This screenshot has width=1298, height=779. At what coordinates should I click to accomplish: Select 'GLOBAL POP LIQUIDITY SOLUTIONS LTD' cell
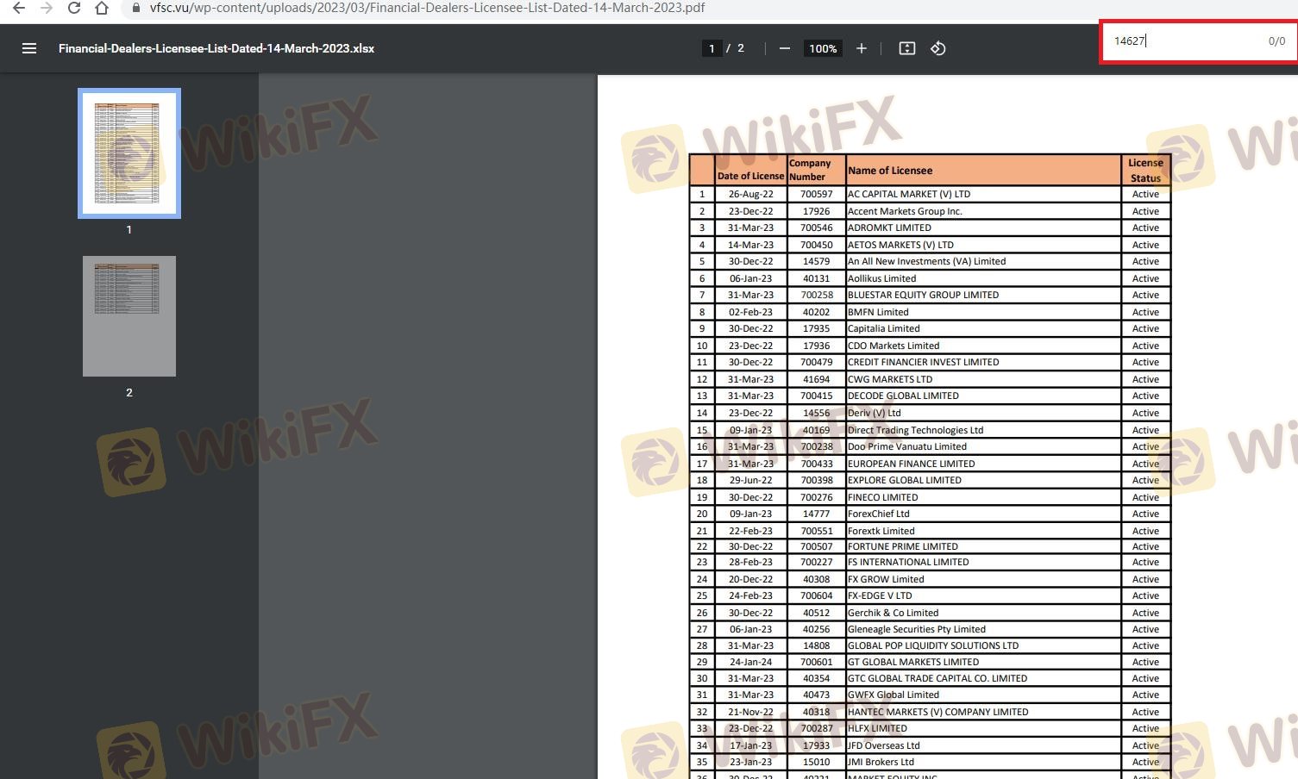point(983,645)
